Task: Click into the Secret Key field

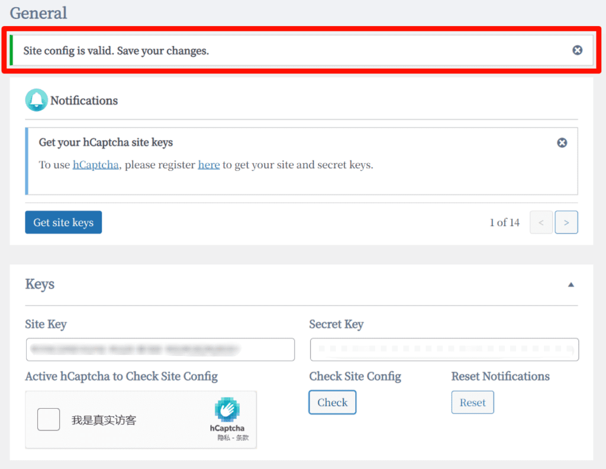Action: 444,350
